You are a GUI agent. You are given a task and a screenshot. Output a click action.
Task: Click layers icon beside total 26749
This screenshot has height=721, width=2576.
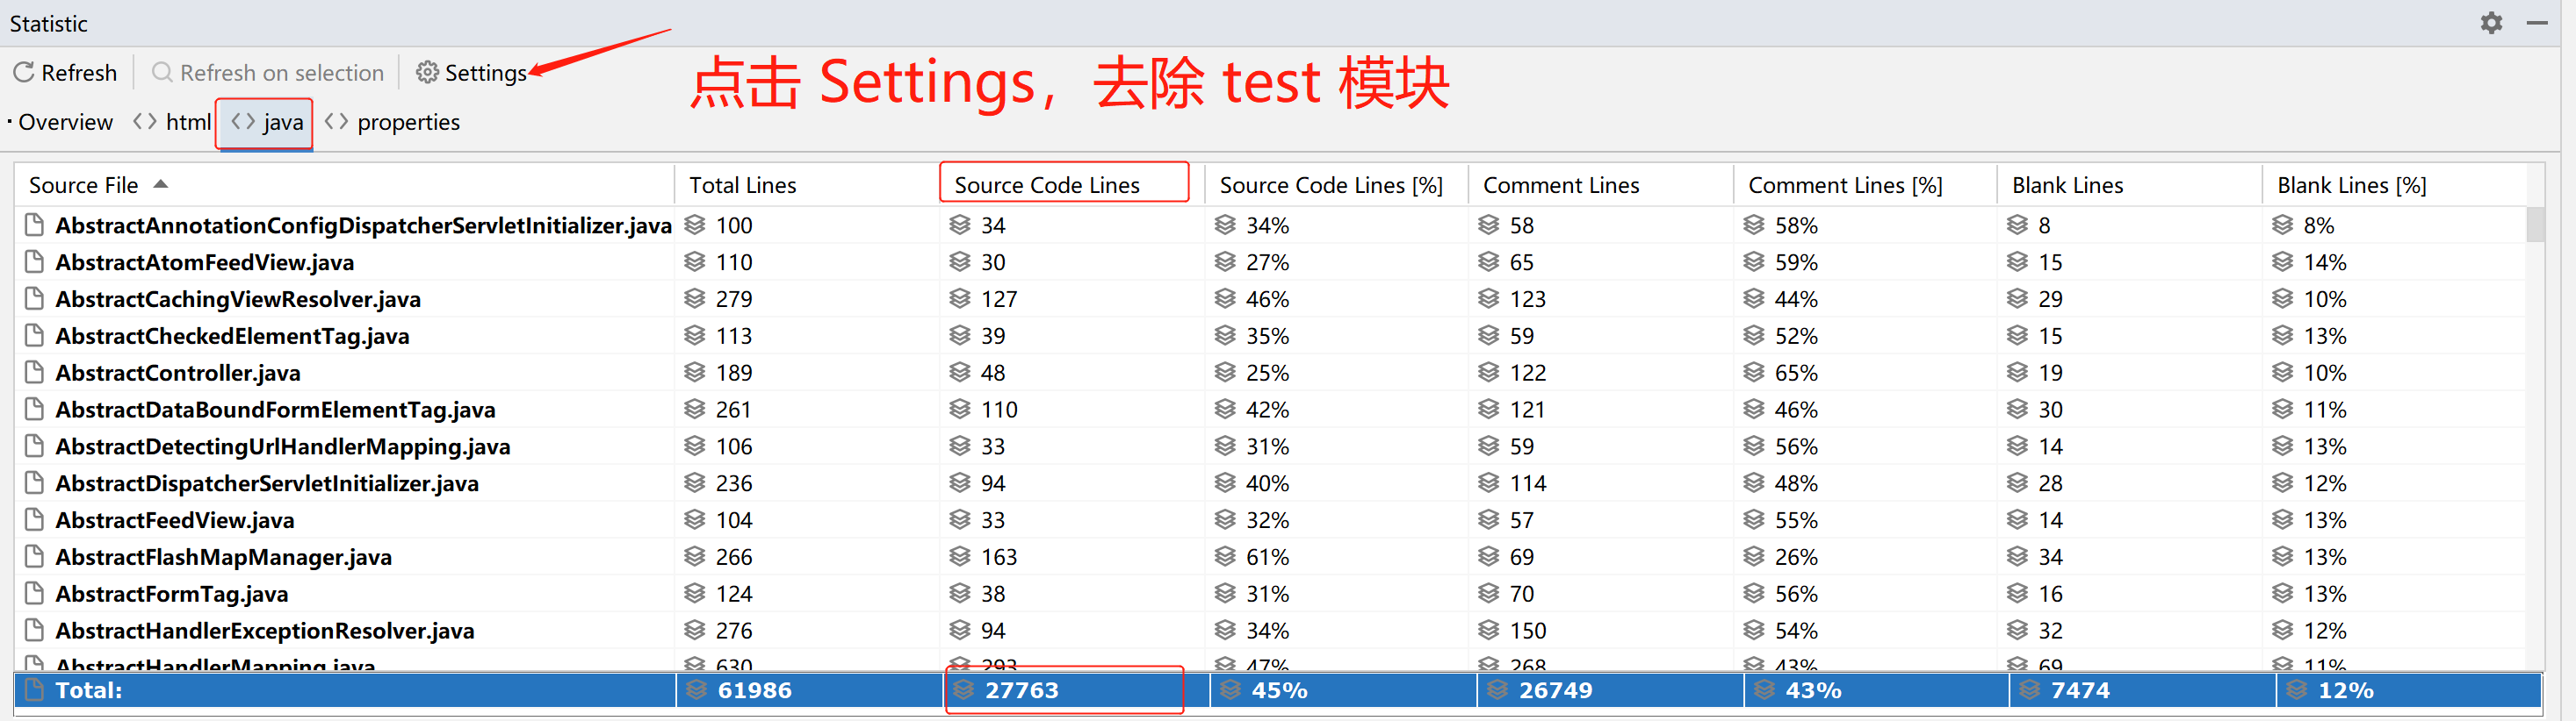1498,690
